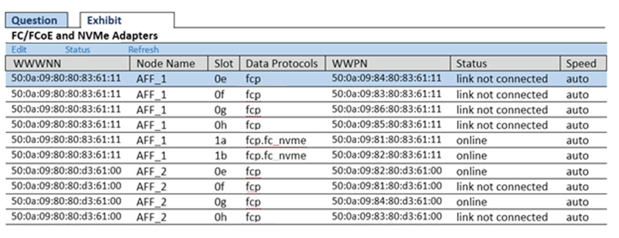Sort by Status column header

tap(505, 63)
